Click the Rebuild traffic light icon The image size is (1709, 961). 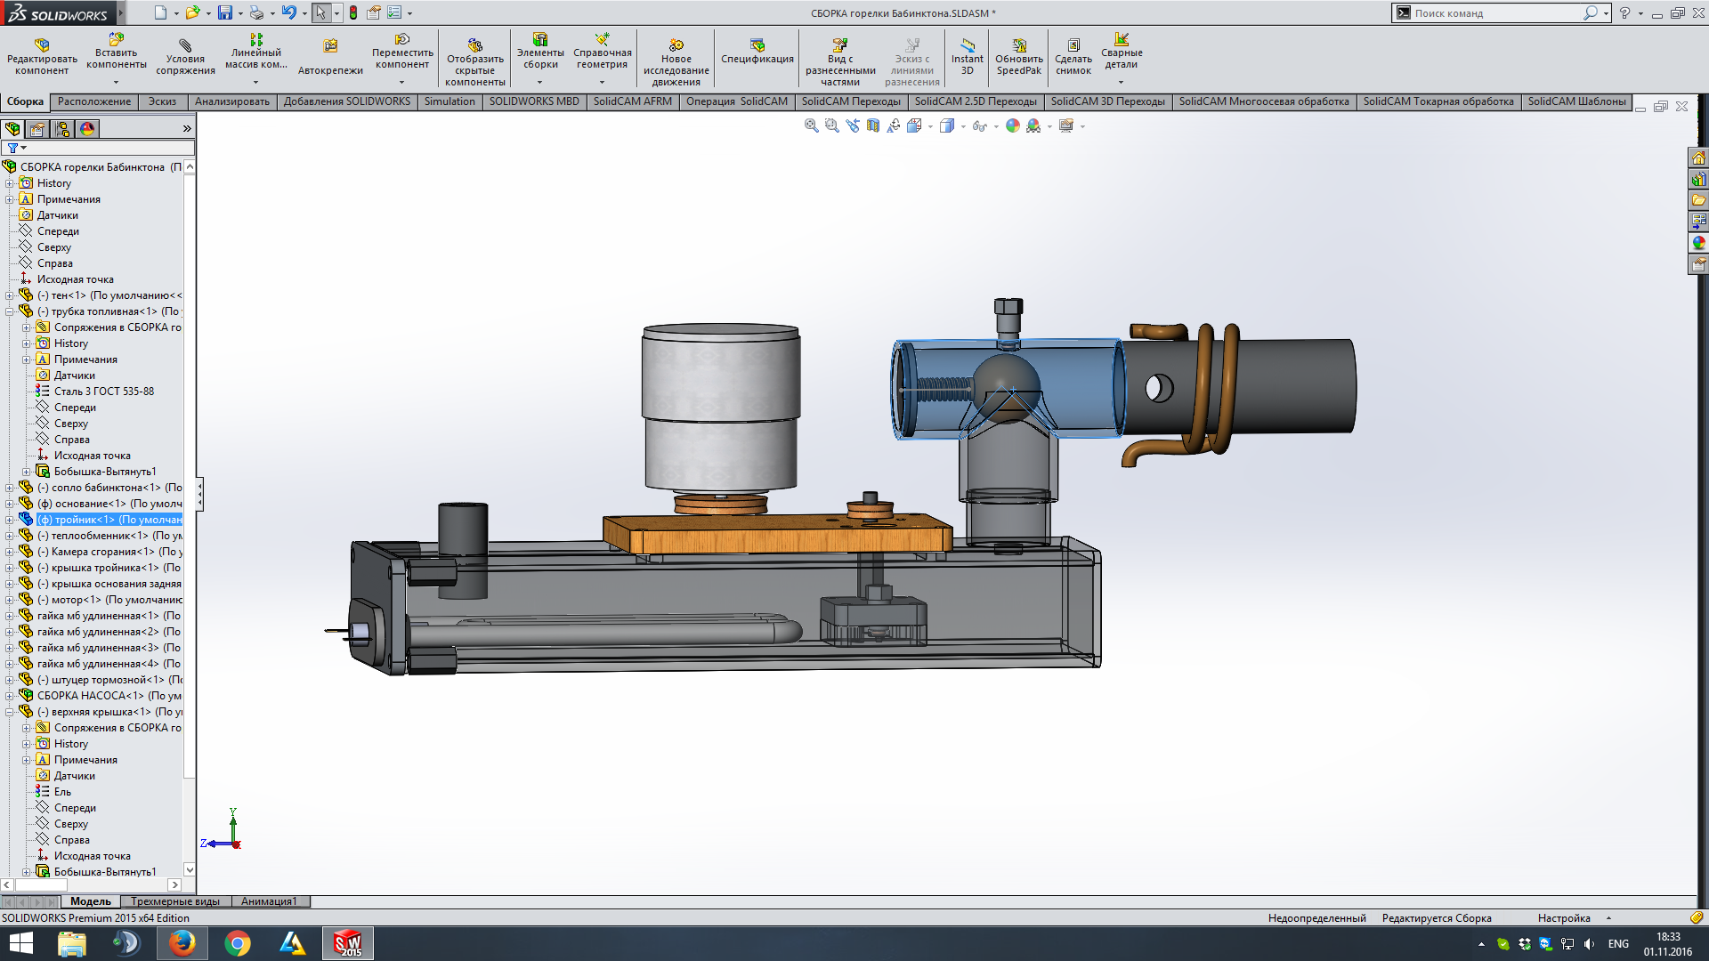[x=353, y=13]
